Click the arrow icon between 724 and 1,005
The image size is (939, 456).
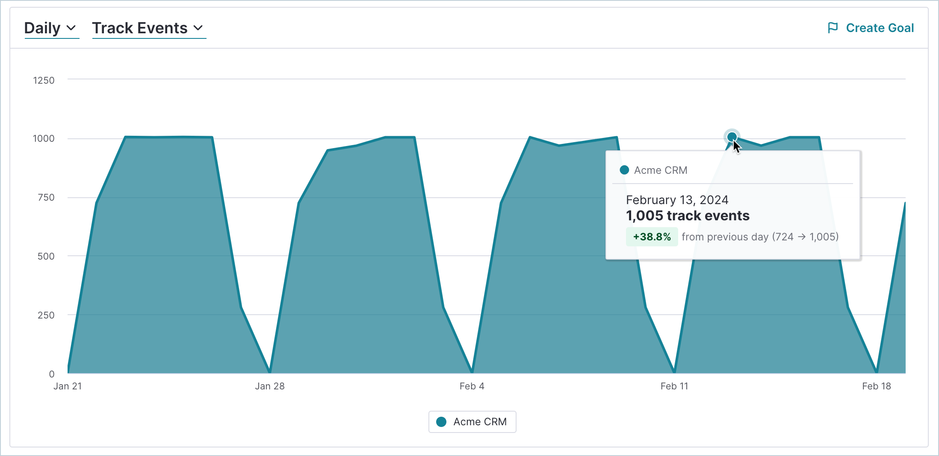[801, 237]
